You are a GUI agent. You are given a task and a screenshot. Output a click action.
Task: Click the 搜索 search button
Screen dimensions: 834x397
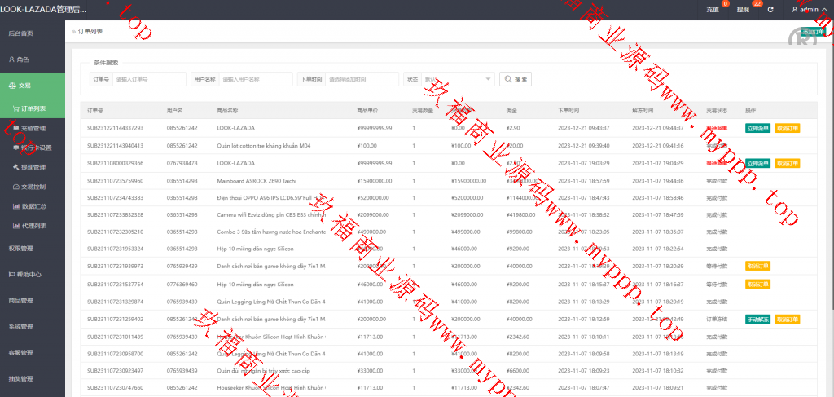[x=516, y=79]
